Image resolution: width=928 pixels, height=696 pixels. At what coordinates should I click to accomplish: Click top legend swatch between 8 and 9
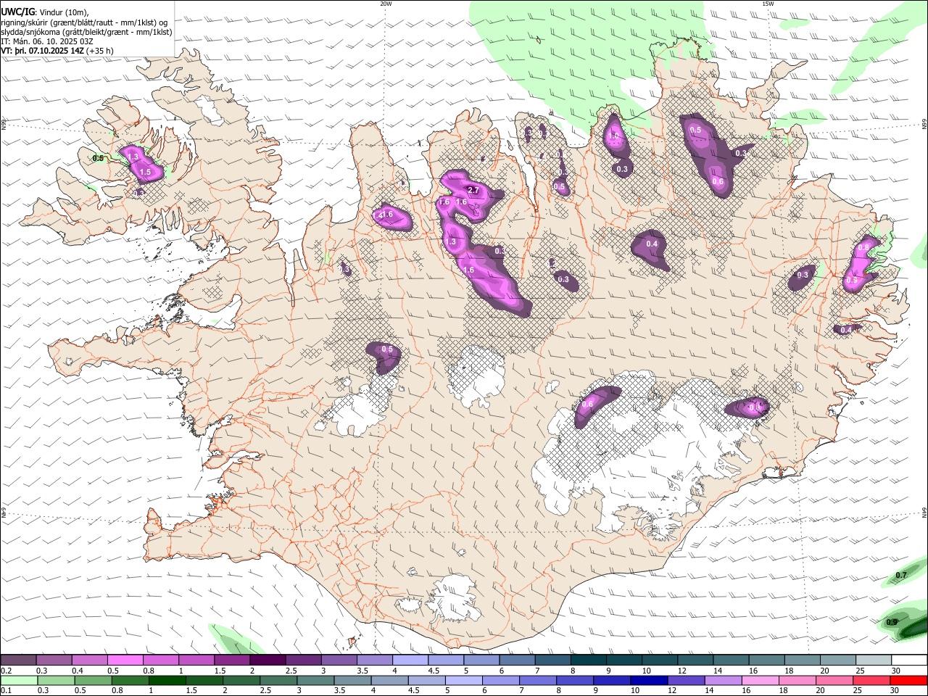point(589,660)
